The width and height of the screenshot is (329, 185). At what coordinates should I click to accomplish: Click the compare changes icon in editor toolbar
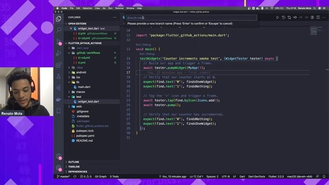tap(289, 17)
